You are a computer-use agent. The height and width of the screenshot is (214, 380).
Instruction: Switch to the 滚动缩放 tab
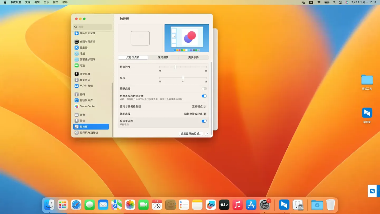click(163, 57)
